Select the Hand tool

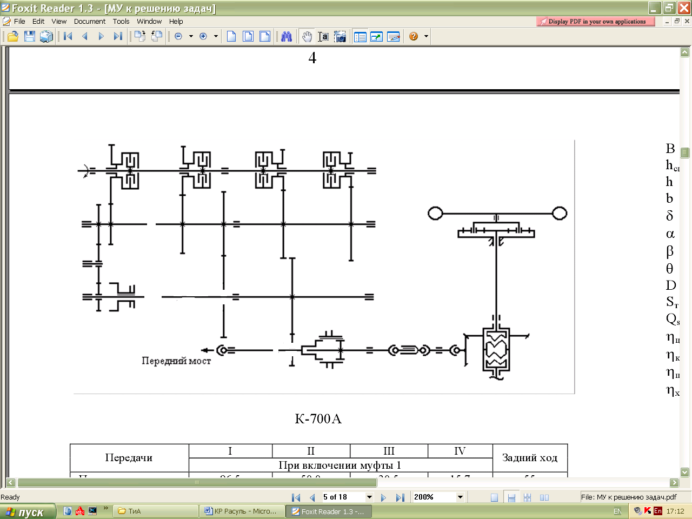307,36
